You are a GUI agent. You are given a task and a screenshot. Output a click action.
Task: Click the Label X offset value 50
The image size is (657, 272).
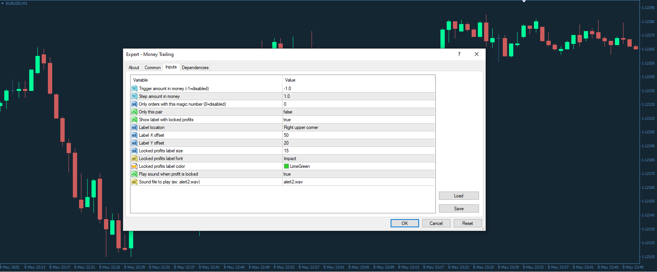pyautogui.click(x=286, y=135)
